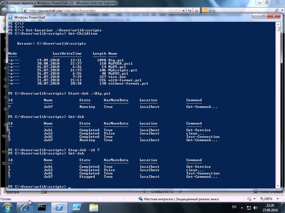Click file name 'without-format.ps1' in listing
This screenshot has height=213, width=285.
(128, 83)
